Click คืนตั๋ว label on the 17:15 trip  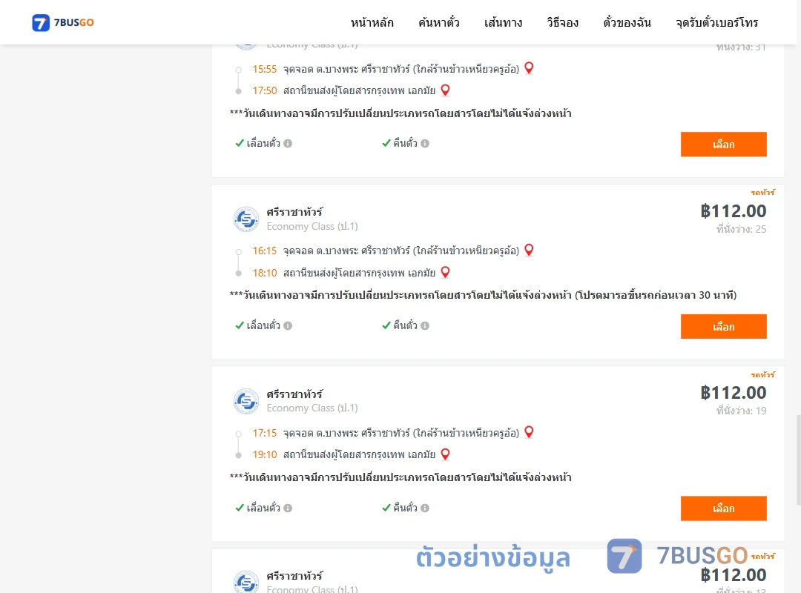pyautogui.click(x=405, y=508)
